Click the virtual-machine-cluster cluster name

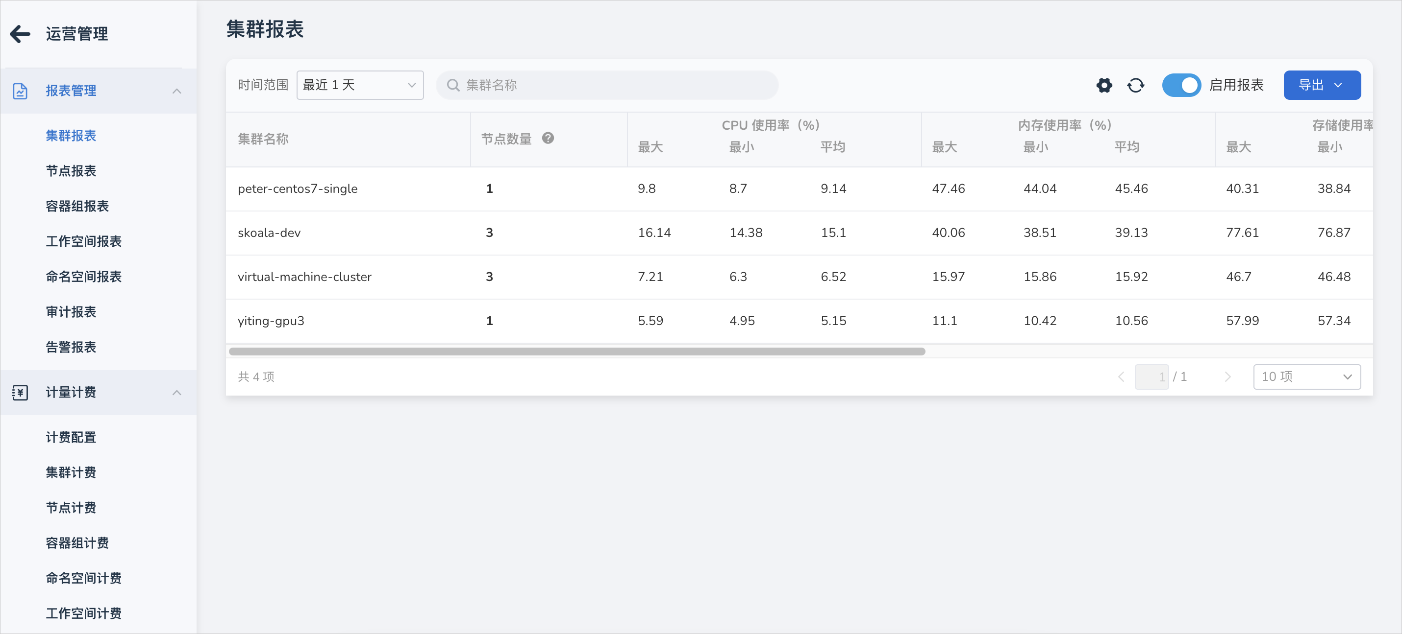305,277
